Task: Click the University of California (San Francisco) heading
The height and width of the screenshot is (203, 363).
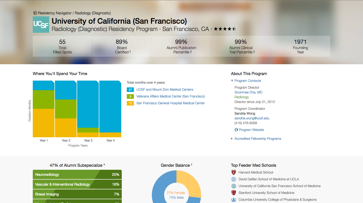Action: tap(119, 21)
